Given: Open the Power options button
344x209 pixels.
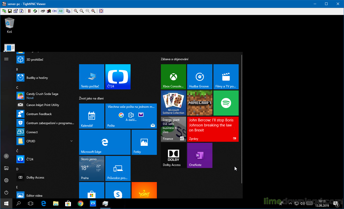Looking at the screenshot, I should (6, 192).
